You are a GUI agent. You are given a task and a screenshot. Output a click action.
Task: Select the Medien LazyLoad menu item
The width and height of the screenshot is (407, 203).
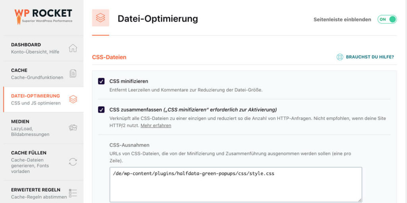pos(43,128)
